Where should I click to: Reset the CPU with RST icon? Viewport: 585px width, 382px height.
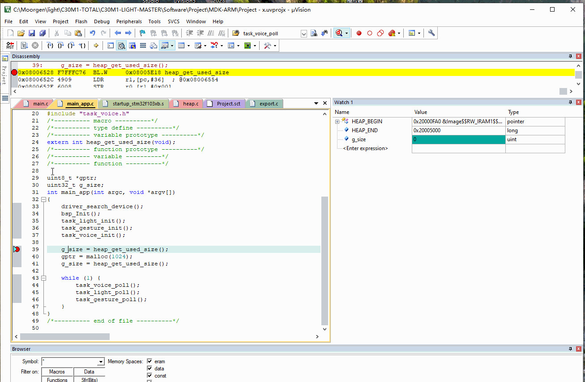click(x=10, y=46)
